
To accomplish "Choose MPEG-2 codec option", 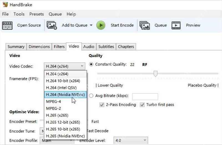I will pyautogui.click(x=65, y=108).
